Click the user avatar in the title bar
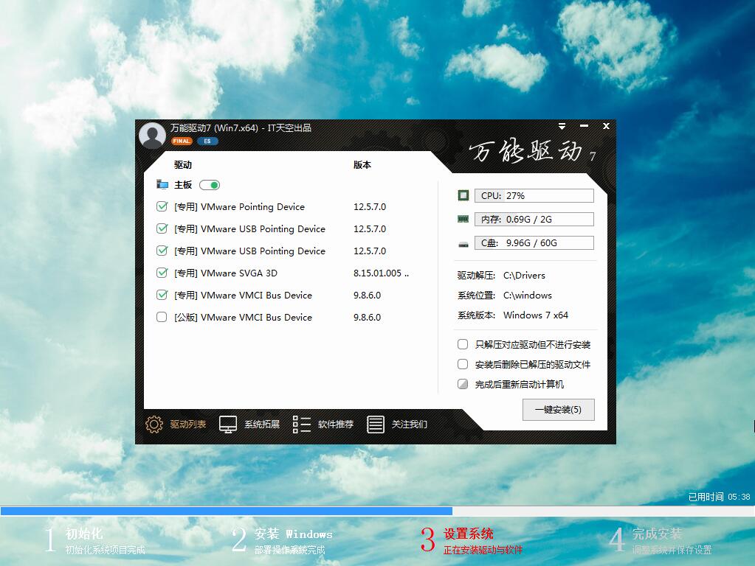 pyautogui.click(x=152, y=134)
